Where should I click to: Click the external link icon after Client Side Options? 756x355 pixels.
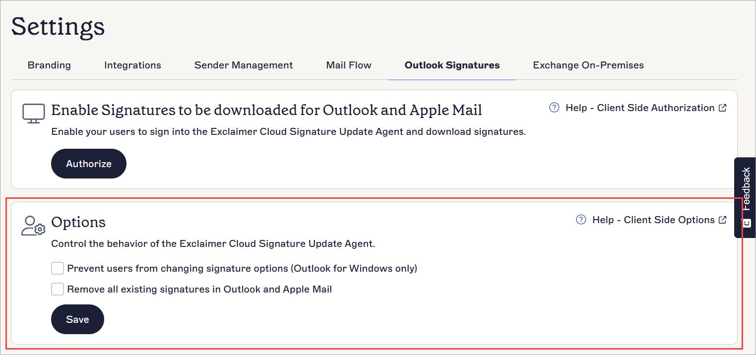[723, 220]
